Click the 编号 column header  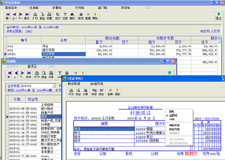24,40
